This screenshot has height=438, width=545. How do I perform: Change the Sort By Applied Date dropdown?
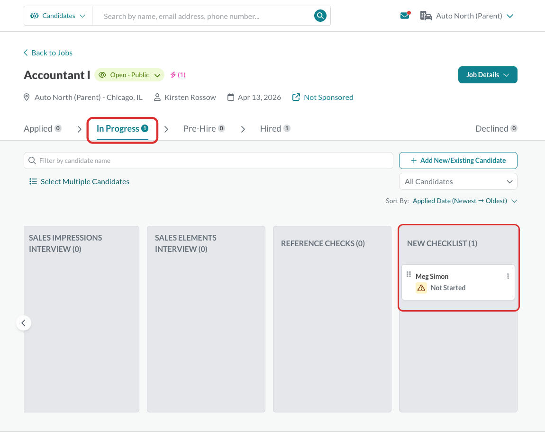[x=465, y=201]
